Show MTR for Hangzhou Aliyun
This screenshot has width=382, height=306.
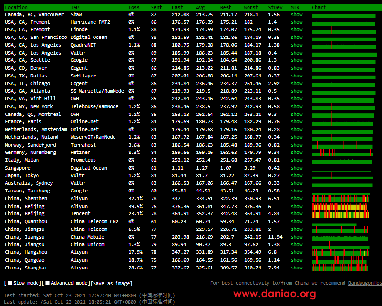[x=296, y=252]
